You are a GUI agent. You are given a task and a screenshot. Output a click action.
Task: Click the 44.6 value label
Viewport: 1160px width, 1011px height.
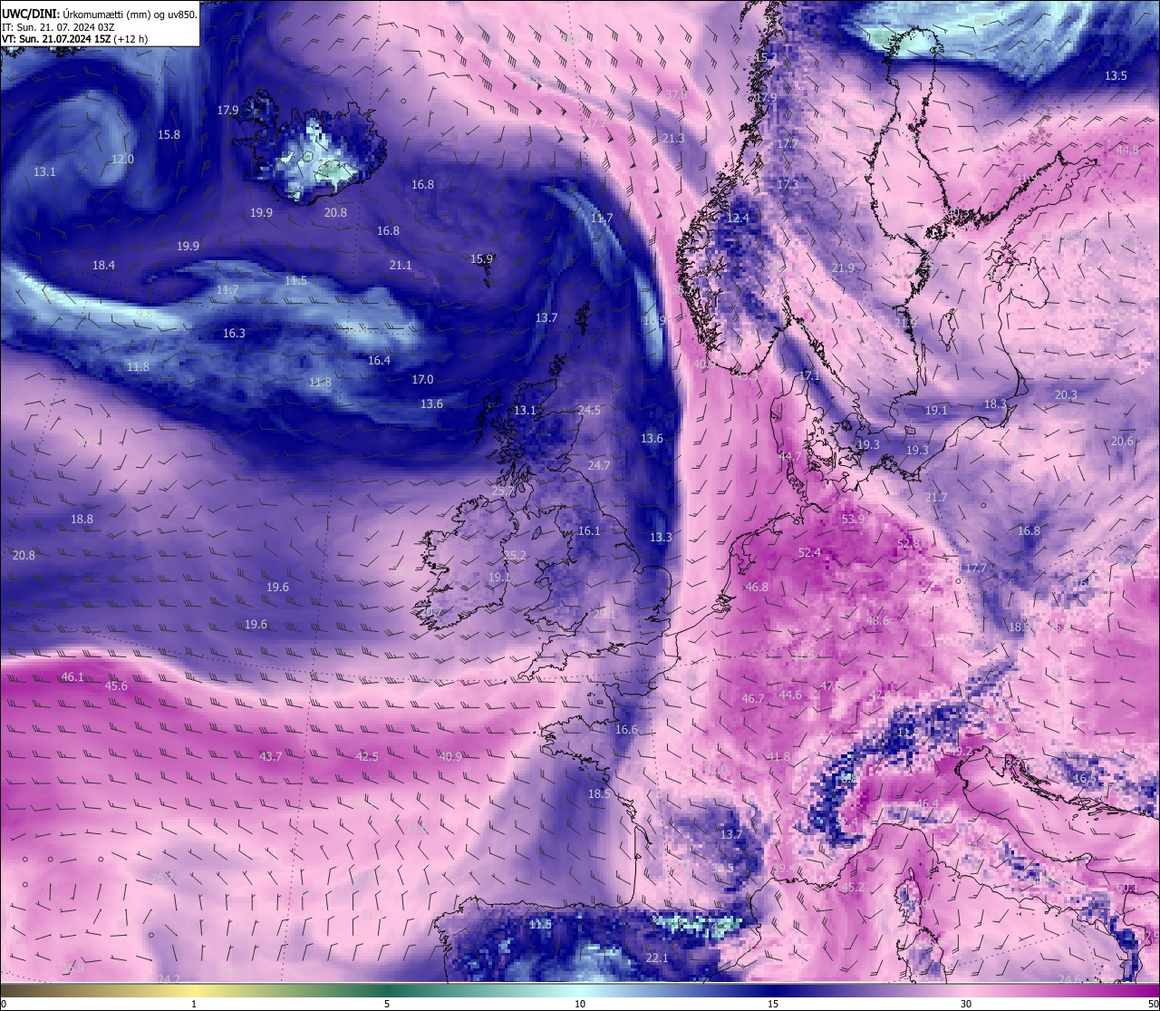pos(790,695)
